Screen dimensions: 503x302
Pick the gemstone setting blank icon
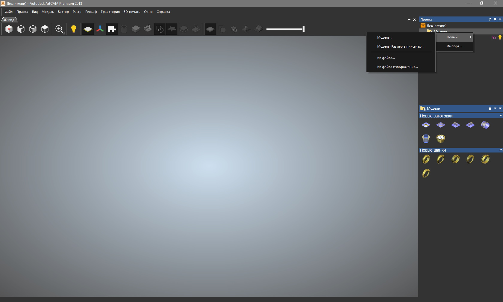(x=441, y=138)
